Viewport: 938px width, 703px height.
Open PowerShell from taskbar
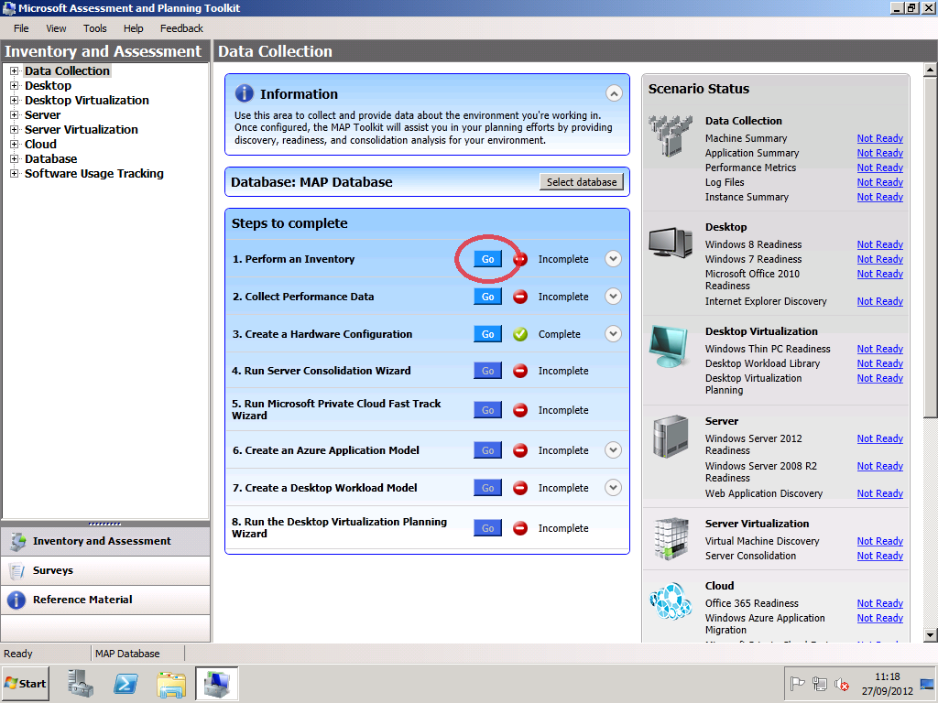click(125, 683)
